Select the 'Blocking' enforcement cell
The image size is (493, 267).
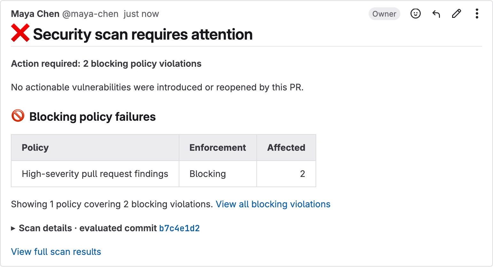coord(218,174)
